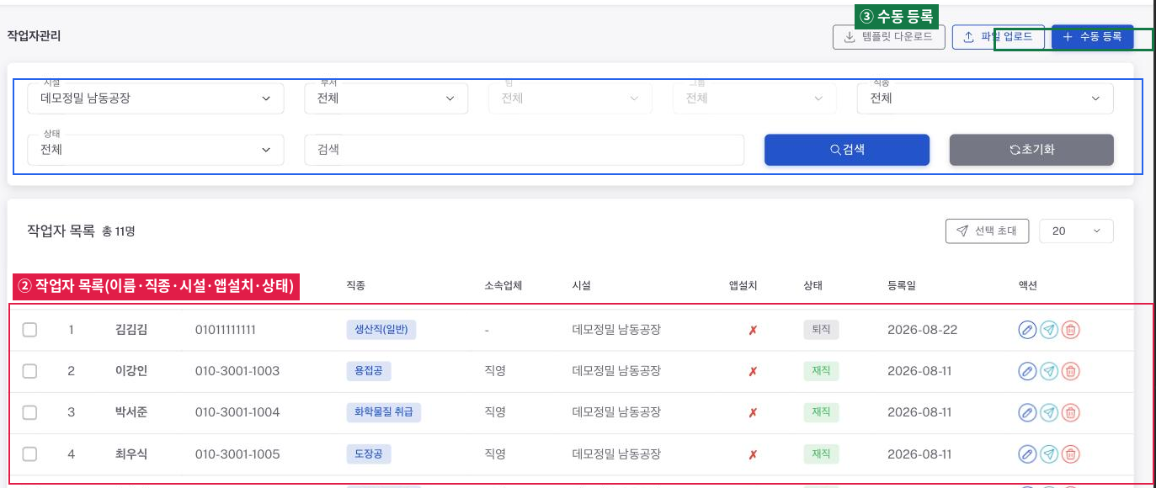This screenshot has width=1156, height=488.
Task: Click the gray 초기화 reset button
Action: (x=1031, y=150)
